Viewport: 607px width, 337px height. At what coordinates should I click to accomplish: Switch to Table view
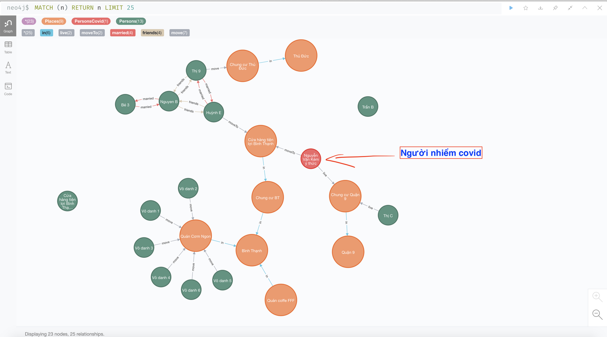tap(8, 47)
